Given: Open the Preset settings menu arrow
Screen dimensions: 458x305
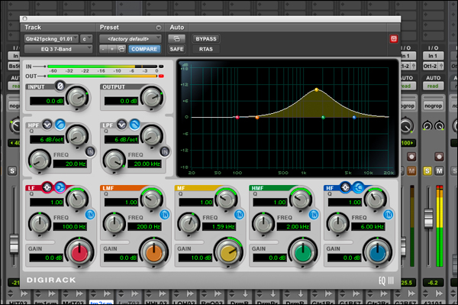Looking at the screenshot, I should point(158,28).
